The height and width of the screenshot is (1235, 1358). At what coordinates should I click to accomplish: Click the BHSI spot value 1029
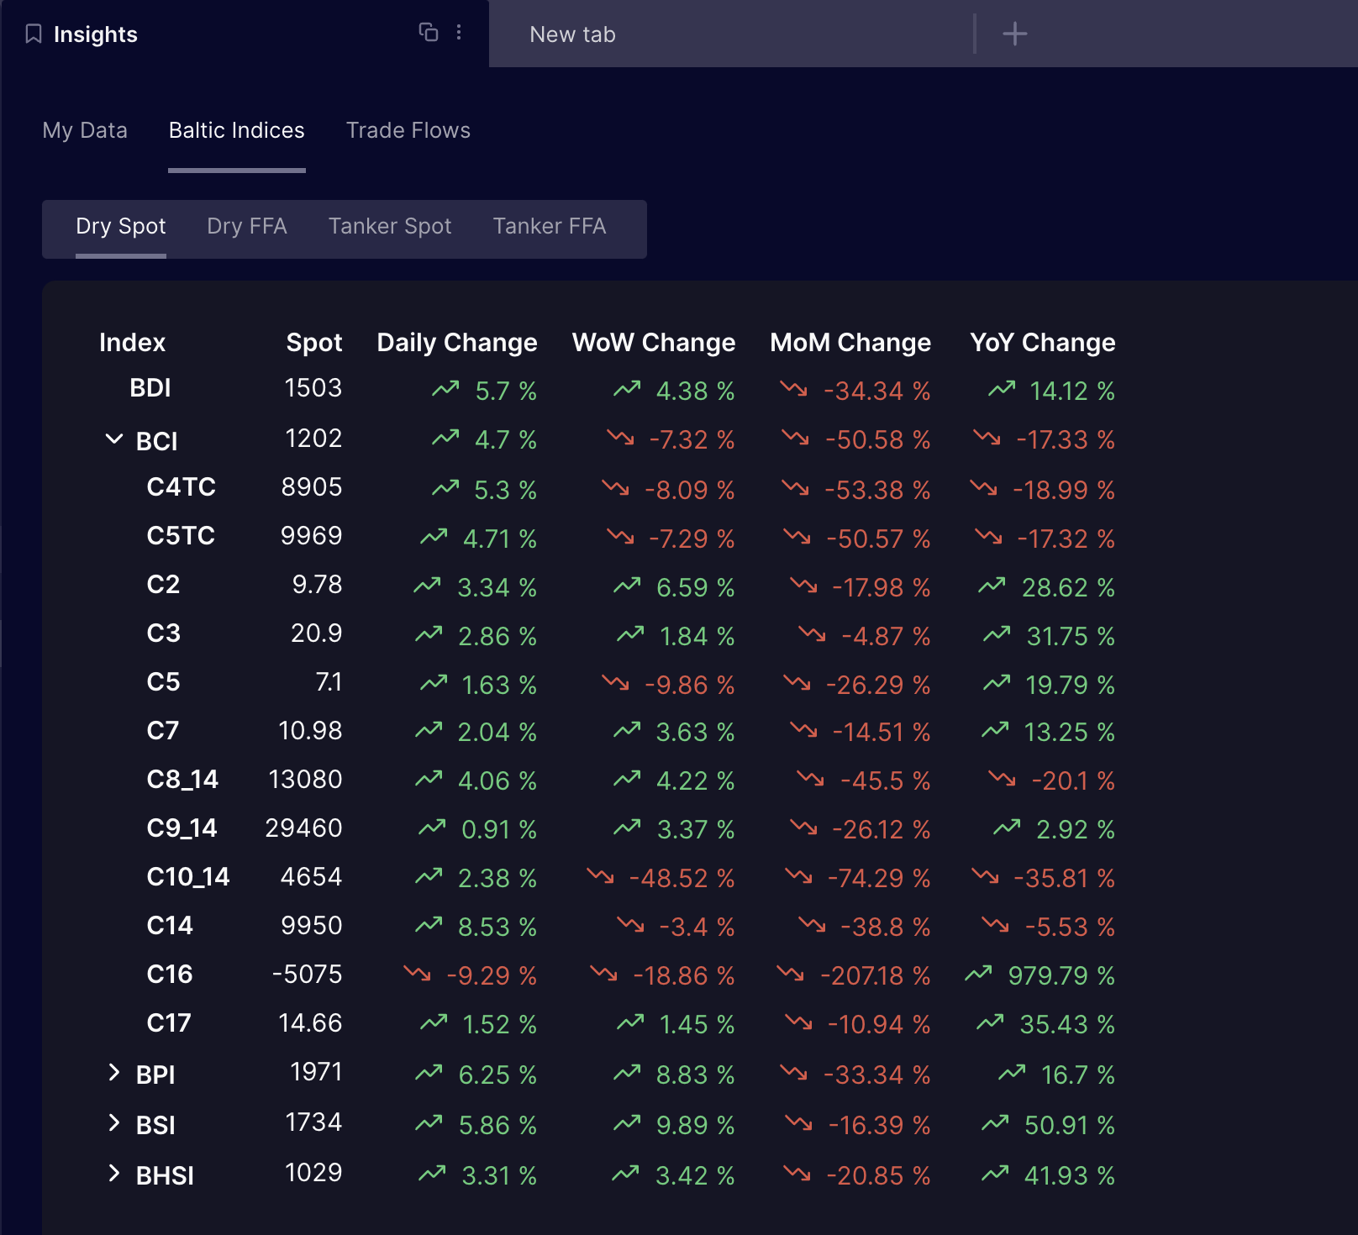313,1173
